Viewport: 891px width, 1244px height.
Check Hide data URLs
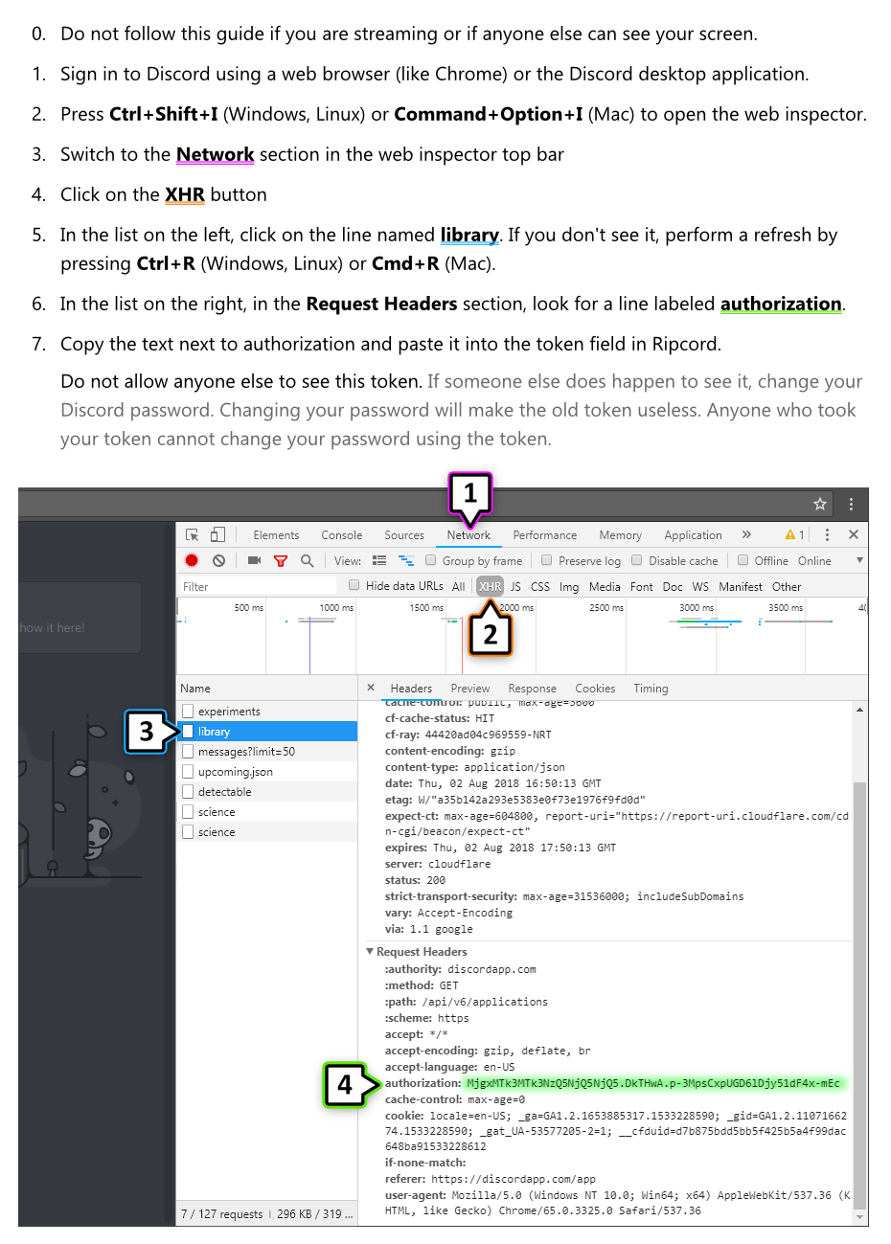[354, 585]
